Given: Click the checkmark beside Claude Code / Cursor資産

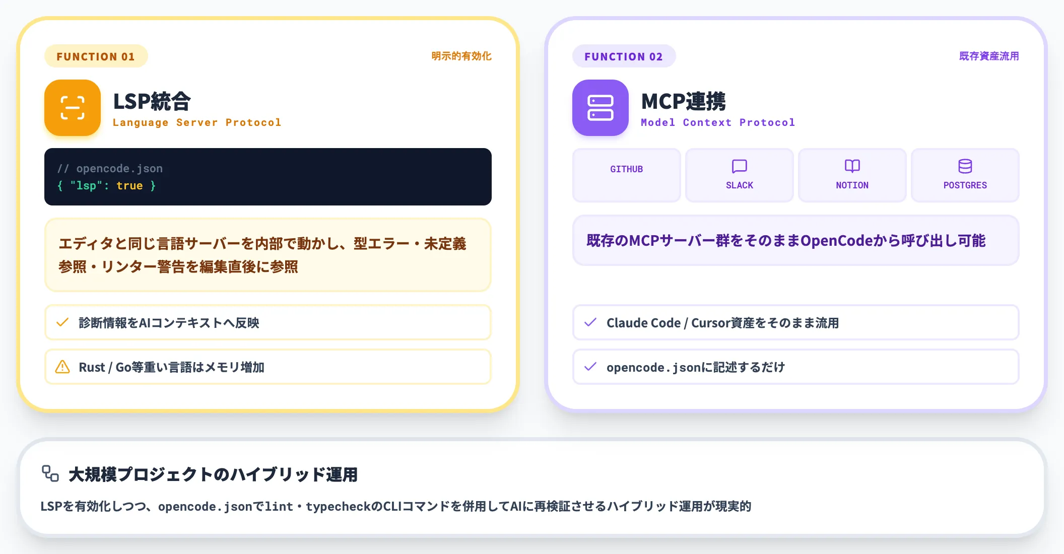Looking at the screenshot, I should click(x=590, y=322).
